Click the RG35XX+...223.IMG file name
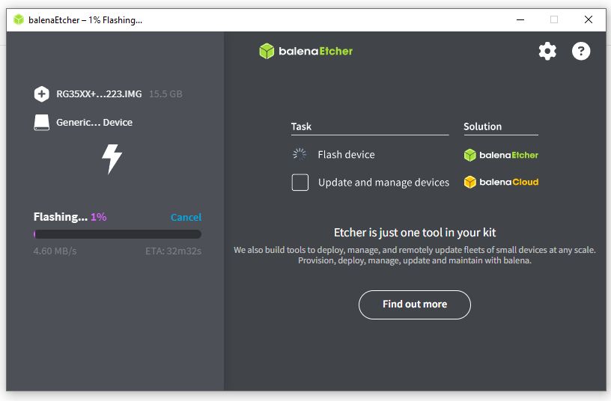611x401 pixels. (99, 94)
